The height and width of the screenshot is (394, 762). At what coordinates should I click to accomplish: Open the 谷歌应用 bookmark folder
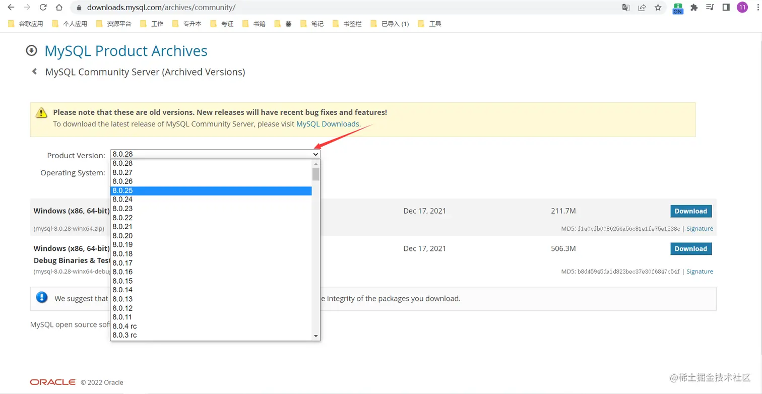[x=26, y=24]
